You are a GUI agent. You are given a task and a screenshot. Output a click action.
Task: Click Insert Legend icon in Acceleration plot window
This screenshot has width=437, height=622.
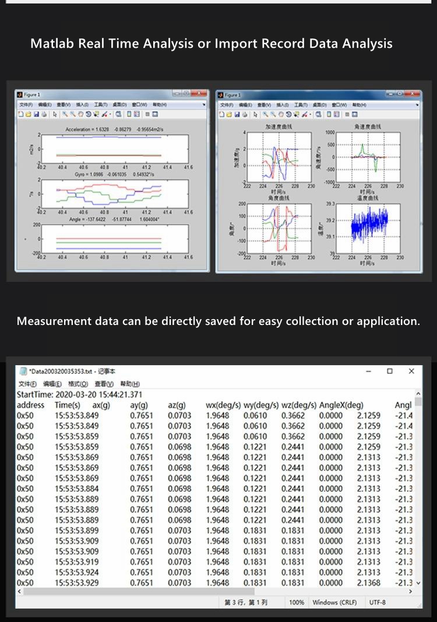point(137,115)
